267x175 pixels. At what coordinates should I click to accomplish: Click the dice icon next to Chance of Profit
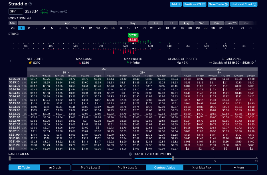tap(179, 63)
